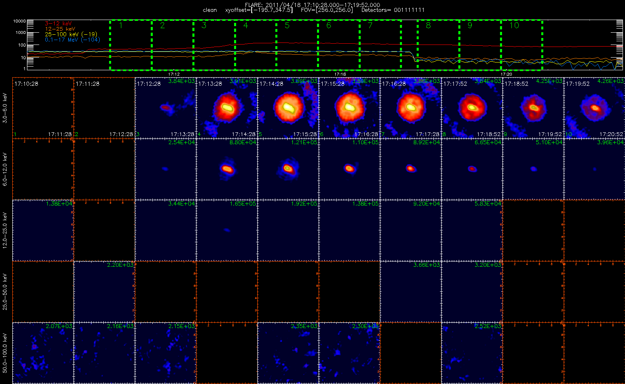Open the 6-12 keV image labeled 2.54E+04
This screenshot has width=625, height=384.
point(165,169)
